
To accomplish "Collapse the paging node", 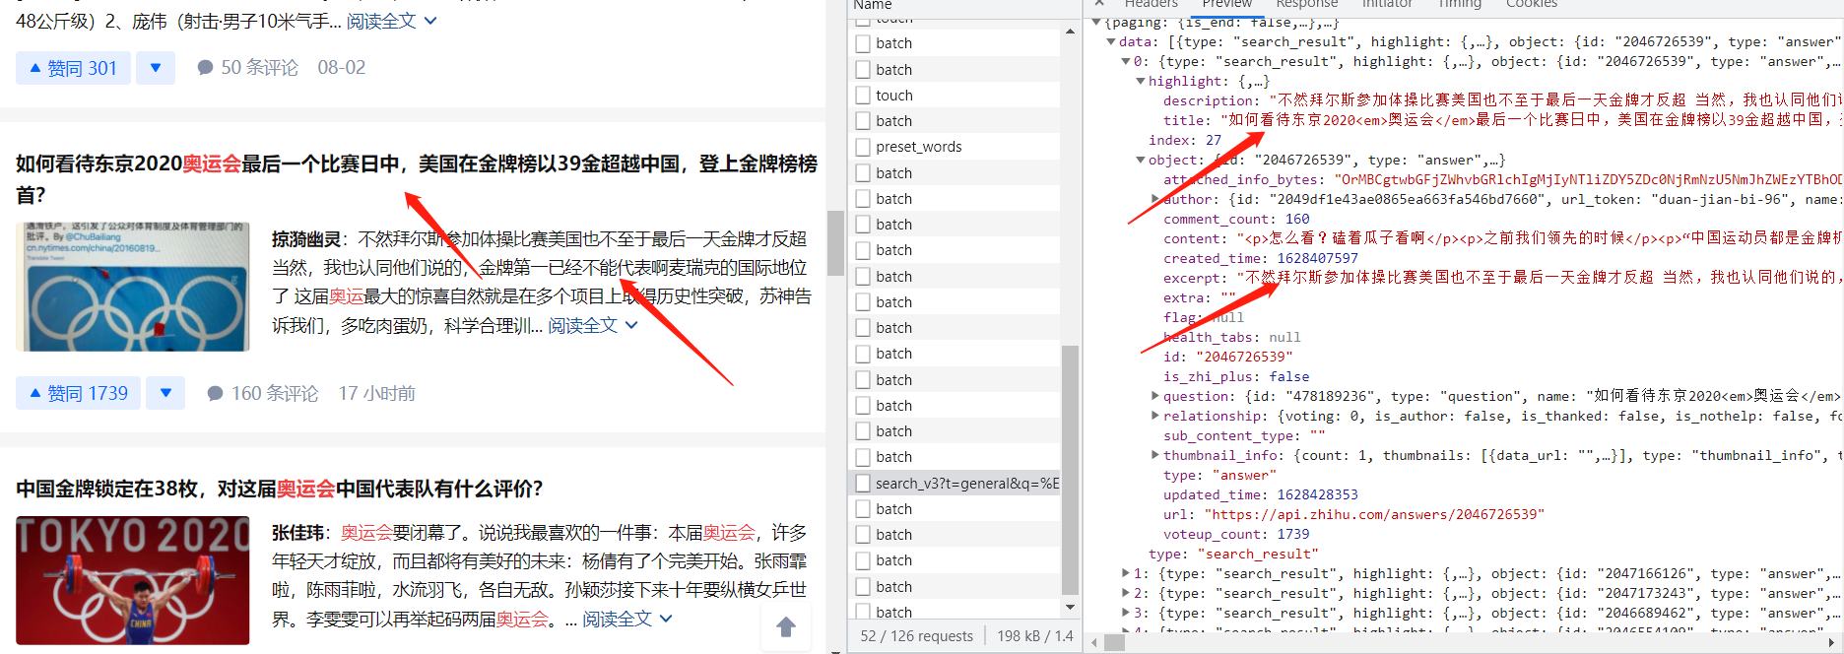I will [x=1096, y=22].
